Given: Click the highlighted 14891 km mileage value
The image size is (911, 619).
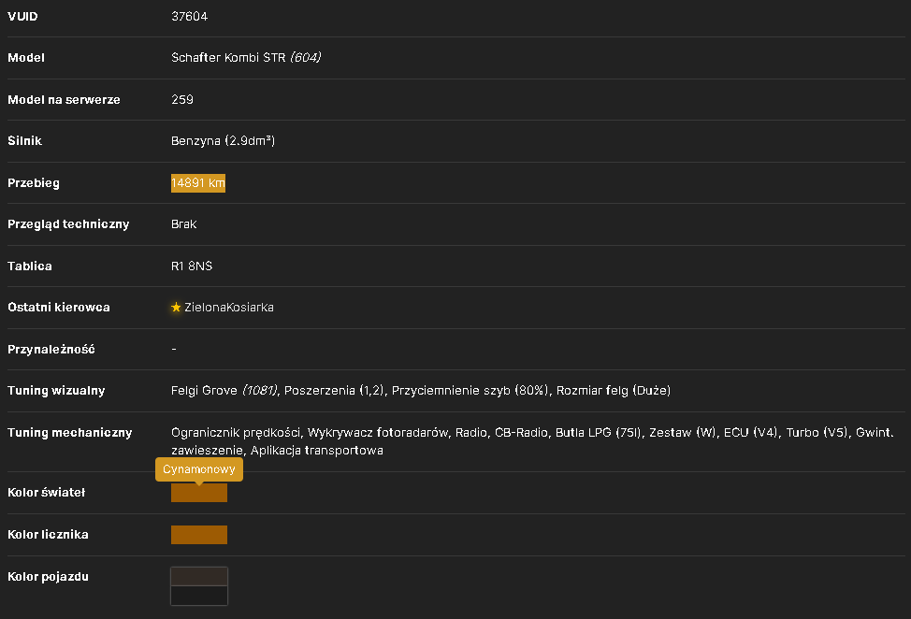Looking at the screenshot, I should (x=198, y=183).
